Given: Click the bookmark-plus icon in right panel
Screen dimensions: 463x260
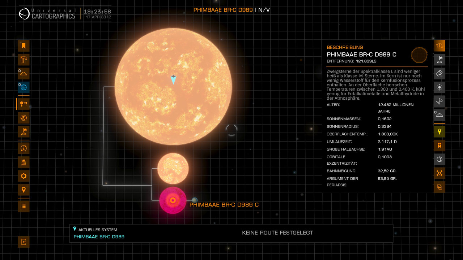Looking at the screenshot, I should coord(439,146).
